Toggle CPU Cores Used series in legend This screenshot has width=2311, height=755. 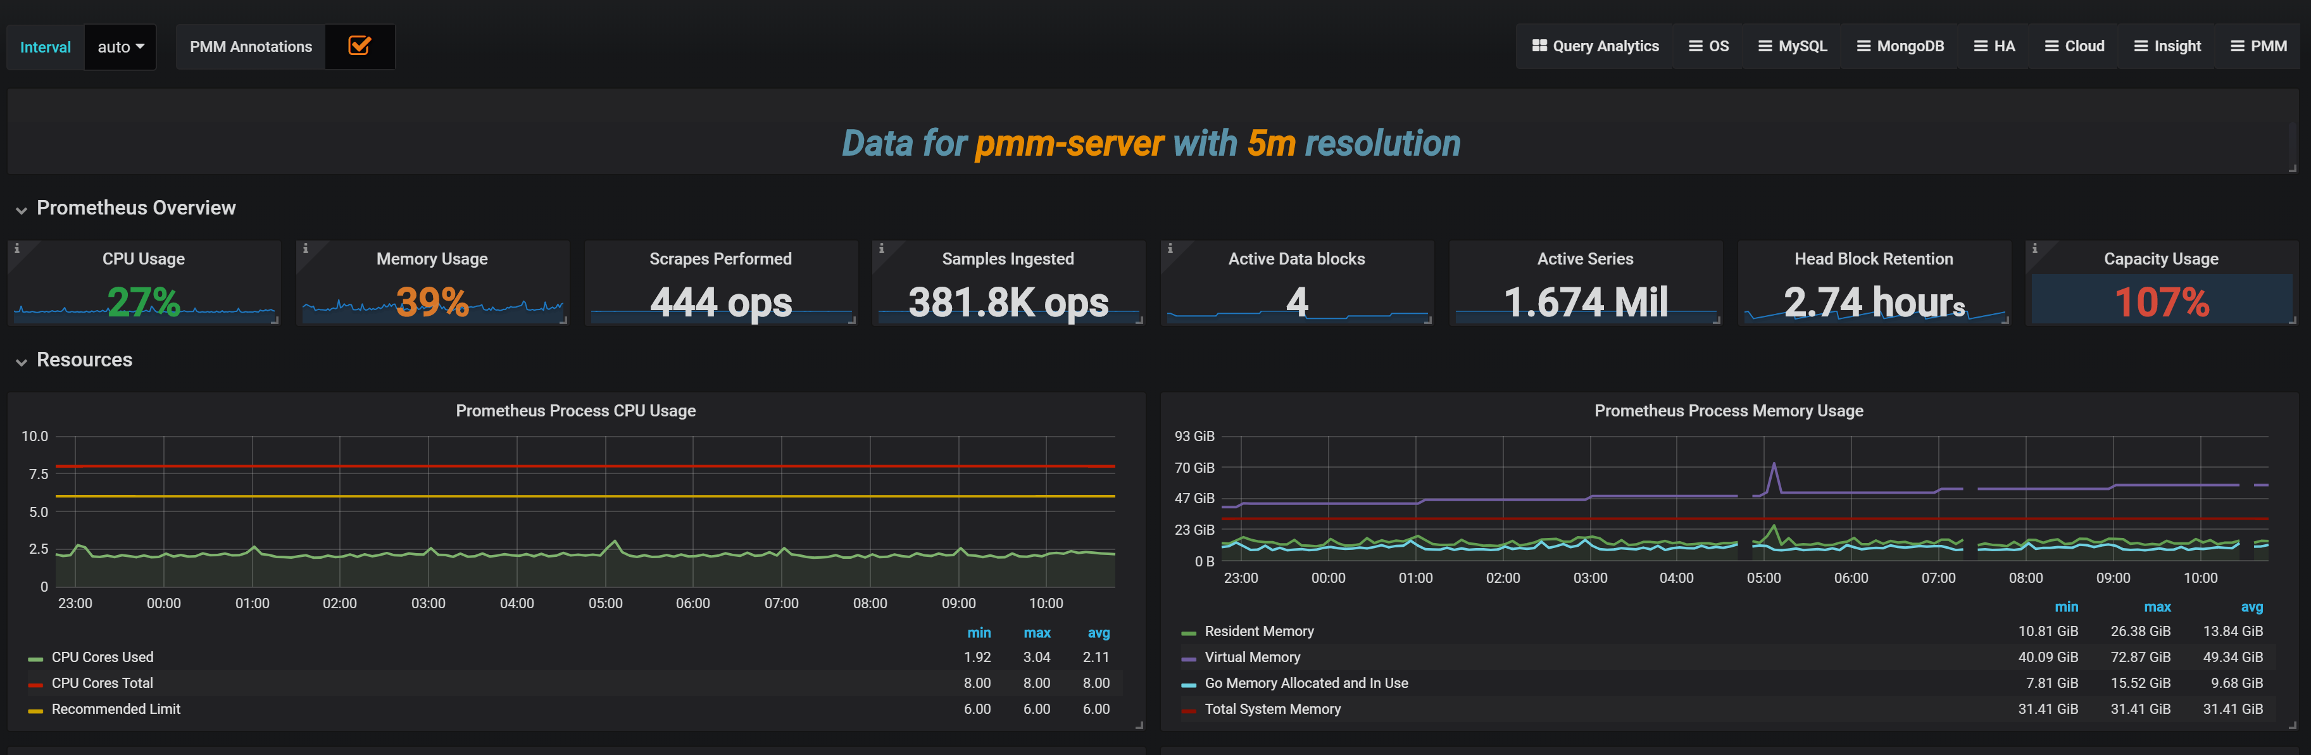[x=103, y=658]
